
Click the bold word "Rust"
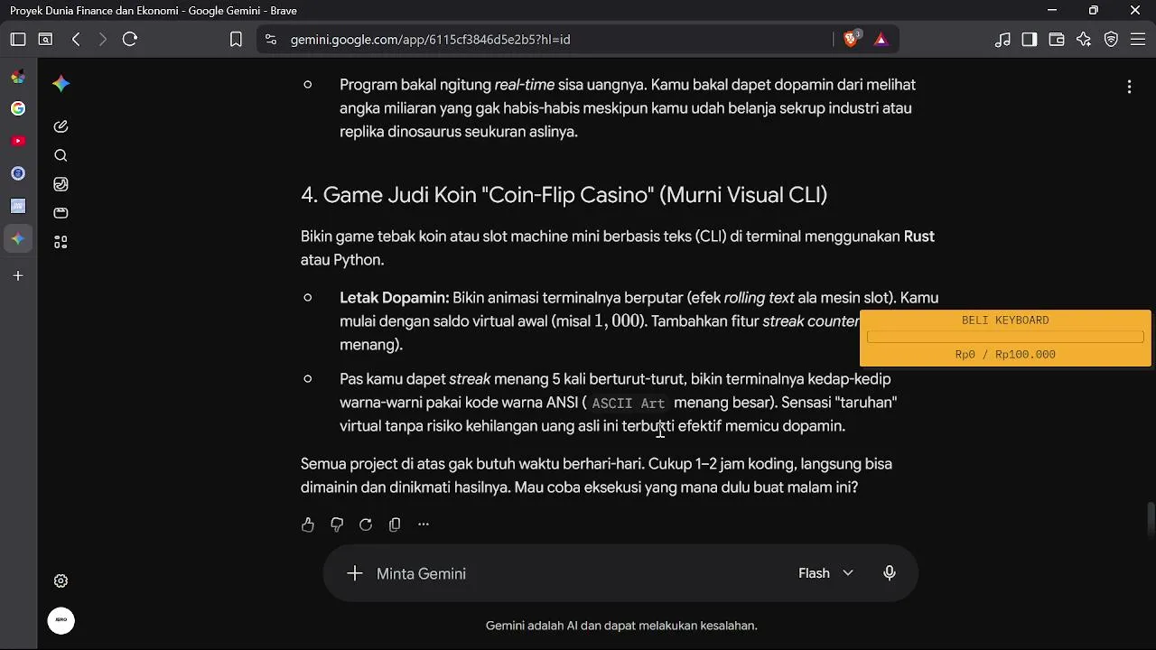919,237
